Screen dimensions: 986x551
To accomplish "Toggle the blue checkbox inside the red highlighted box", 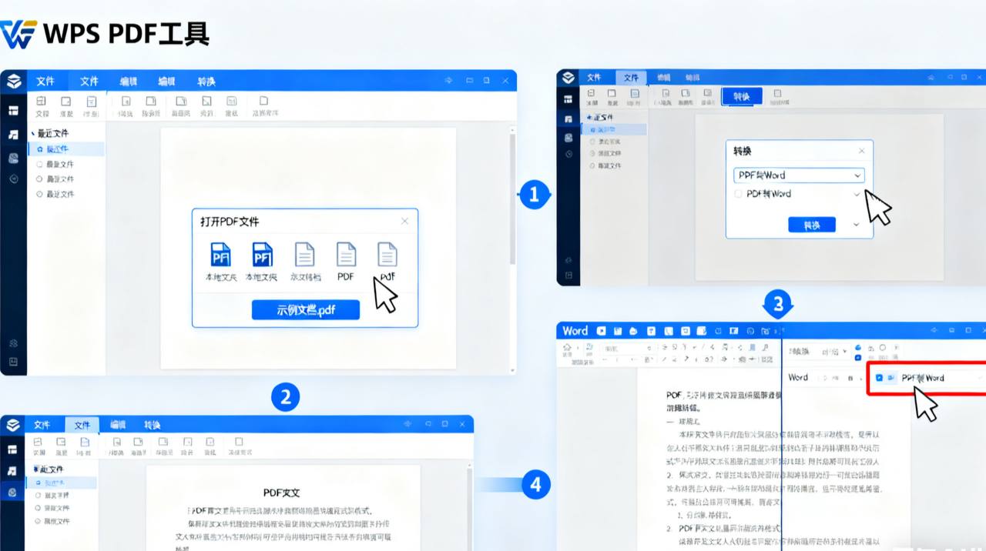I will [x=880, y=378].
